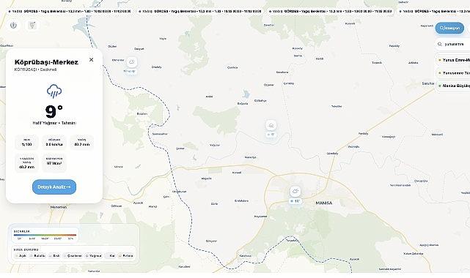Click the İstasyon search button
Screen dimensions: 470x278
coord(449,28)
